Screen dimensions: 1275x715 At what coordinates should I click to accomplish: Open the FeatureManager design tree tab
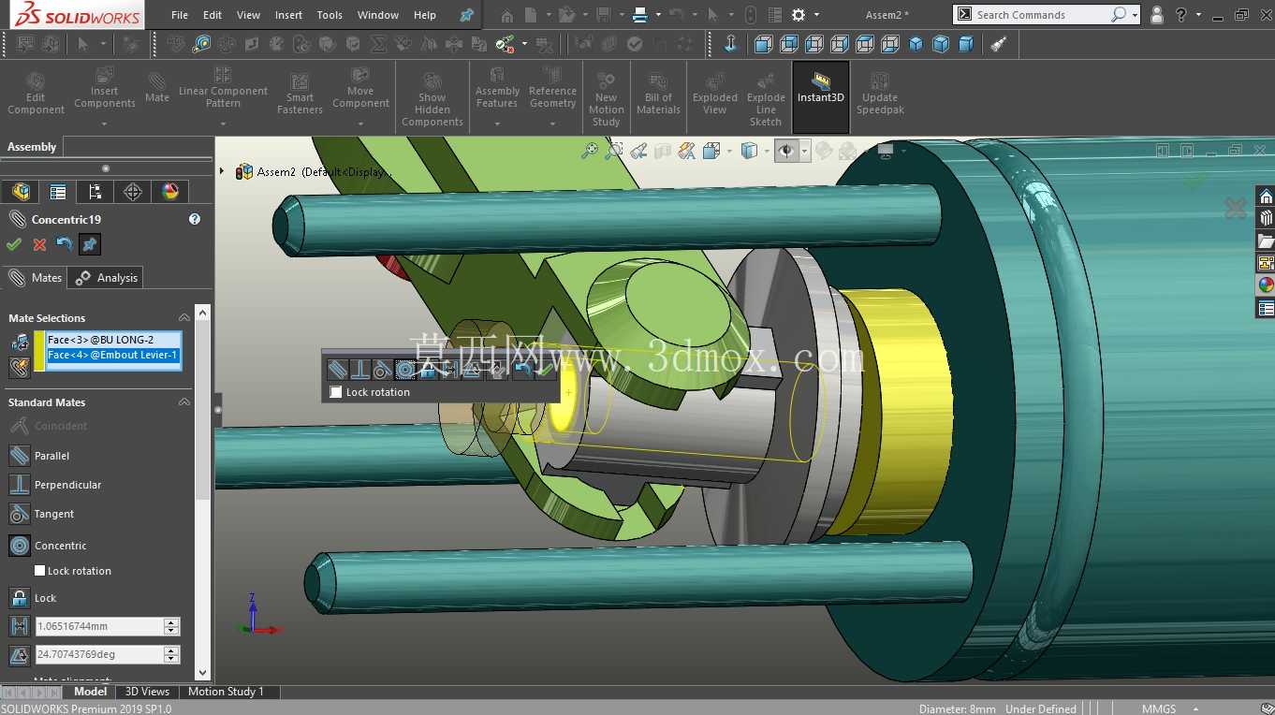(20, 192)
